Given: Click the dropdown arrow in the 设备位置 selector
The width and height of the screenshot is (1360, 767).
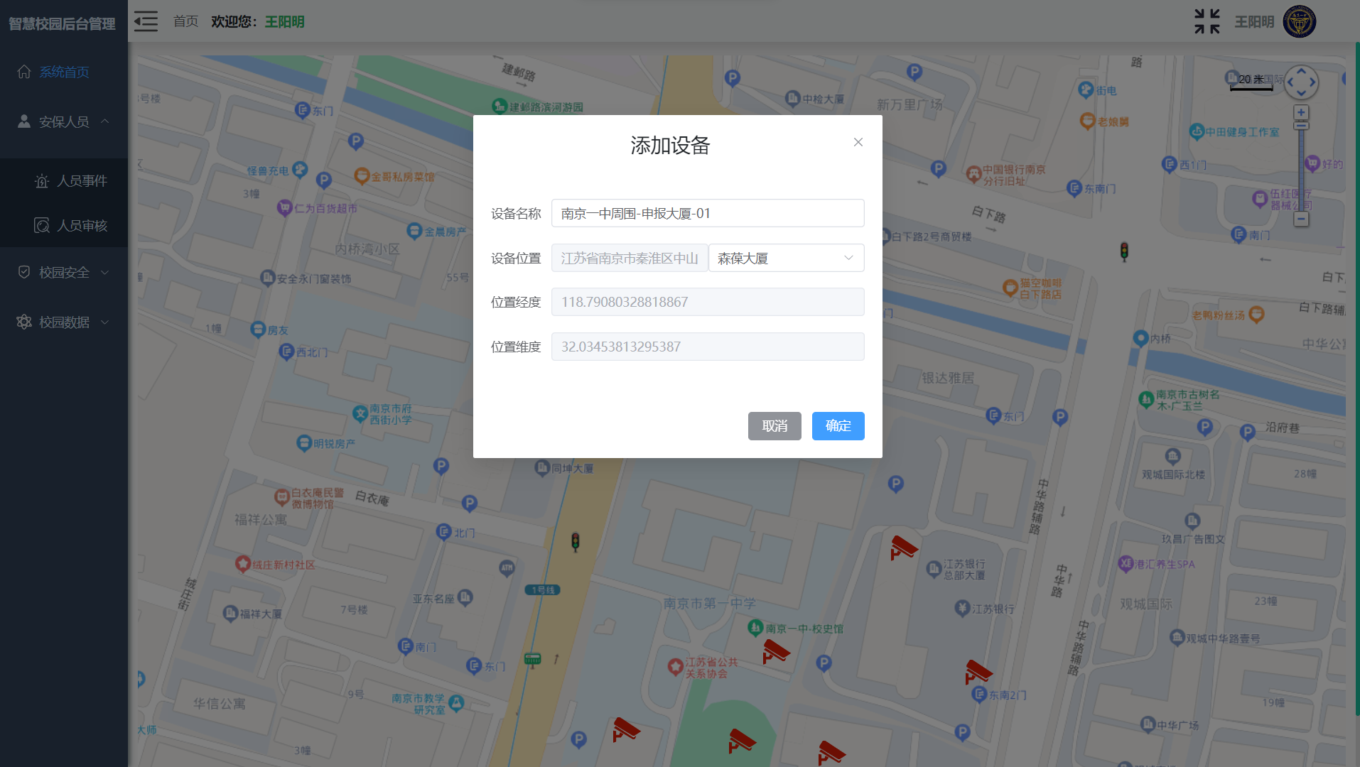Looking at the screenshot, I should click(848, 258).
